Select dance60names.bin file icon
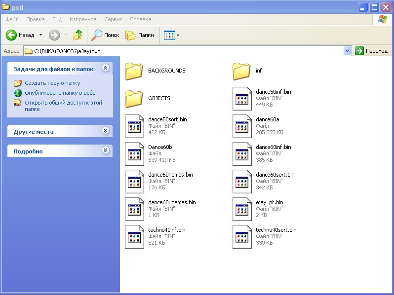This screenshot has height=295, width=394. (x=134, y=182)
